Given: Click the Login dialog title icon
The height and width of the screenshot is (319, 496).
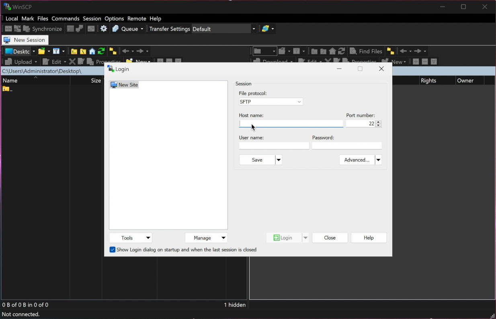Looking at the screenshot, I should [111, 69].
